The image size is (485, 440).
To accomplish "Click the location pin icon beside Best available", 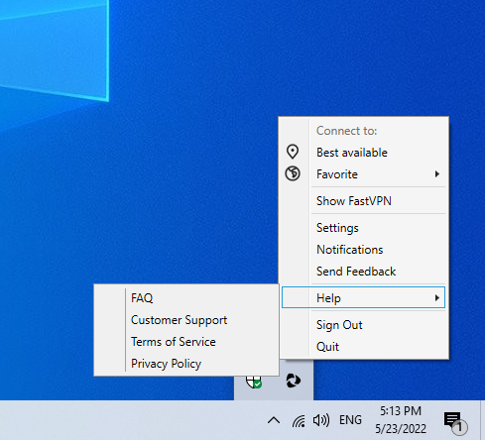I will coord(293,152).
